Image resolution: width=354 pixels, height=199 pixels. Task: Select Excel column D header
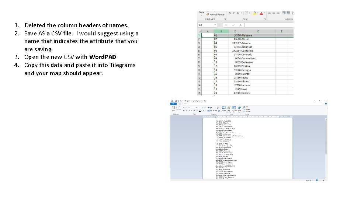tap(258, 31)
